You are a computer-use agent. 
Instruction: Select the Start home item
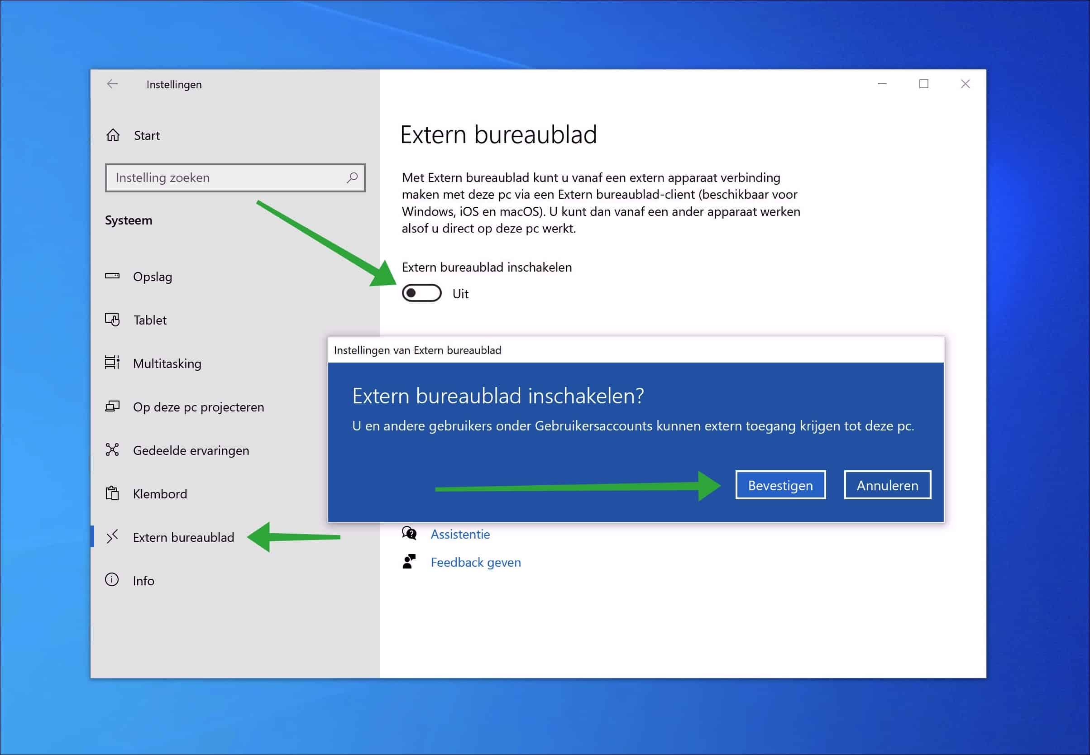pyautogui.click(x=146, y=135)
